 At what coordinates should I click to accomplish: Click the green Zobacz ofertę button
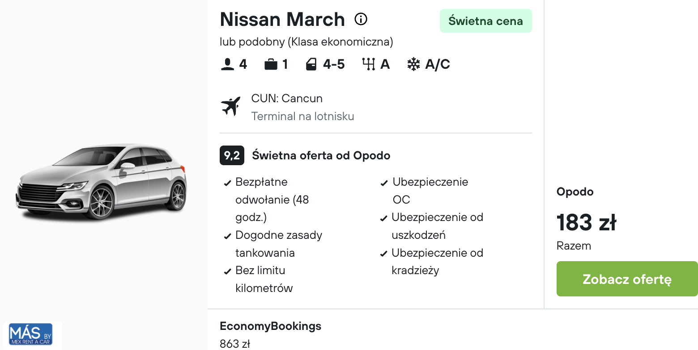click(627, 279)
